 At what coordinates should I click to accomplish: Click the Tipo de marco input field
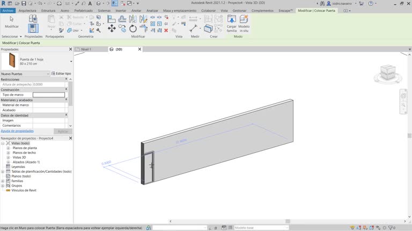[49, 95]
